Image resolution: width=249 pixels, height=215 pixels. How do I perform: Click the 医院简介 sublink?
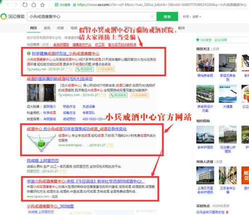point(49,106)
